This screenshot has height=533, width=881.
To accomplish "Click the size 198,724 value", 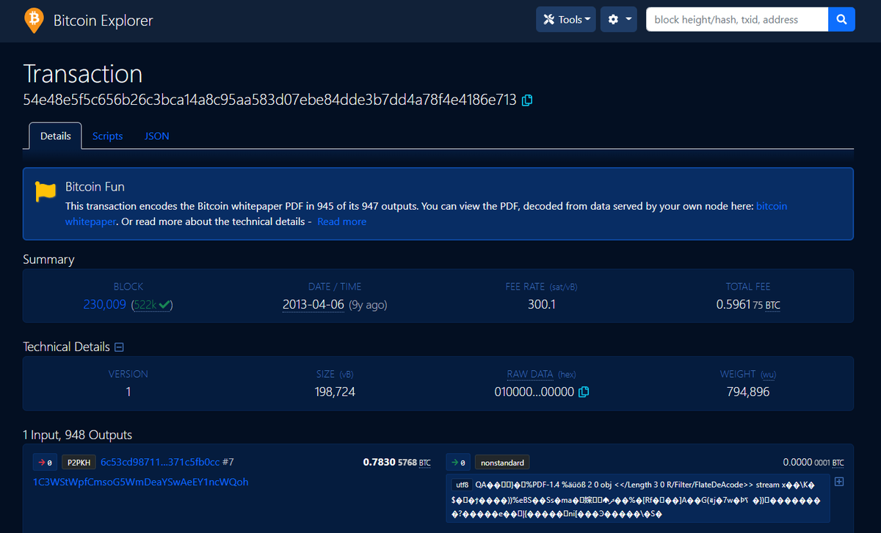I will tap(335, 392).
